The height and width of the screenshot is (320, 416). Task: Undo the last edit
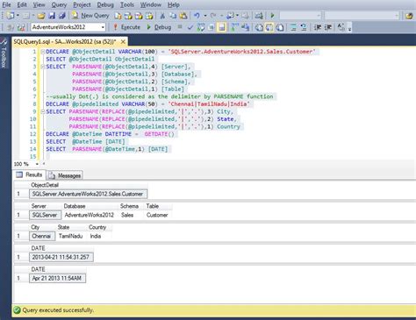[197, 16]
